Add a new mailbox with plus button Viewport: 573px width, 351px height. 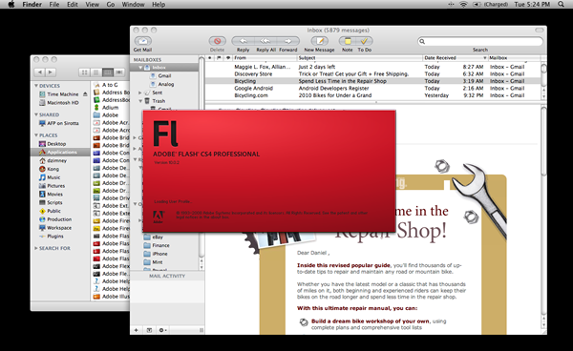pos(137,330)
